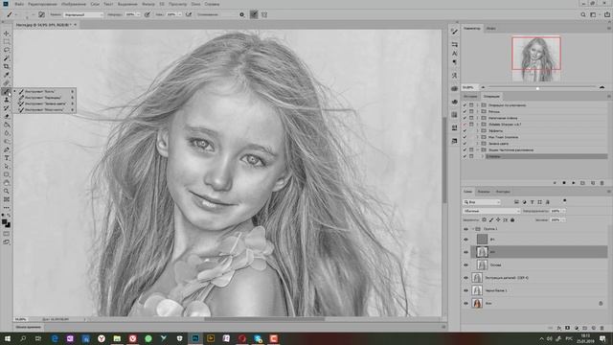
Task: Switch to the Каналы tab
Action: 484,192
